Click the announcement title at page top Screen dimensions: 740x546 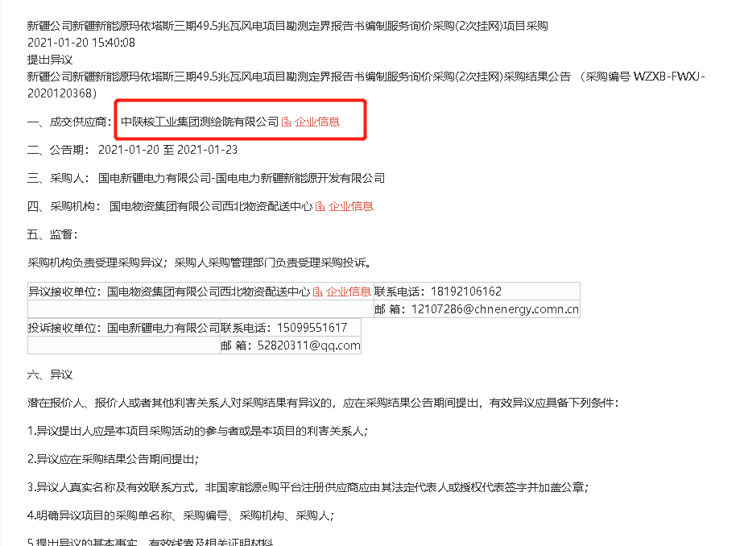pos(287,26)
